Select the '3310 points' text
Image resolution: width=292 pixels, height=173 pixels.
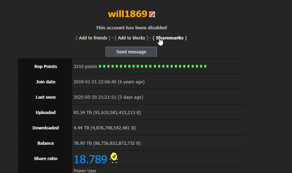pos(85,67)
